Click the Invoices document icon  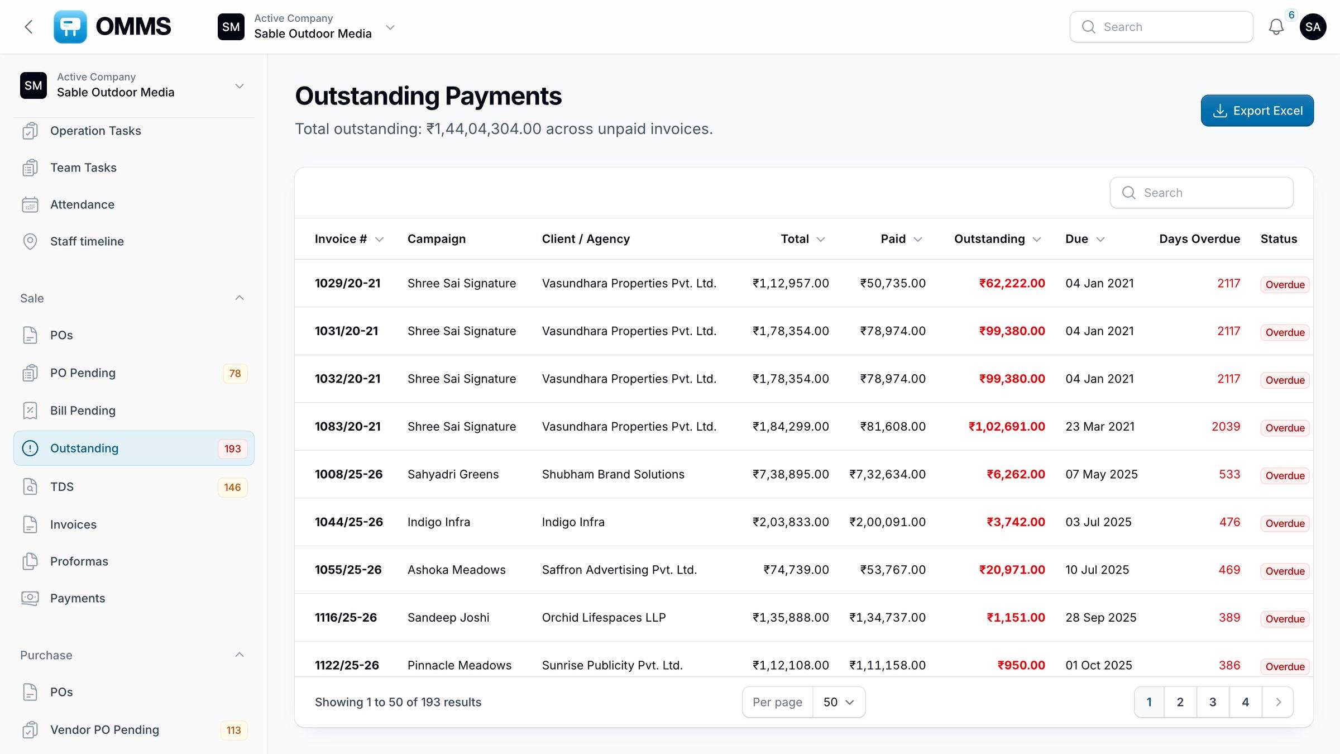click(x=30, y=524)
